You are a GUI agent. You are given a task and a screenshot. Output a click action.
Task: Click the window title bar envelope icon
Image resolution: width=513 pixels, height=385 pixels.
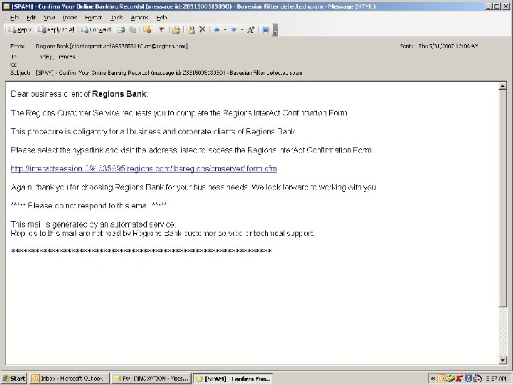tap(6, 6)
